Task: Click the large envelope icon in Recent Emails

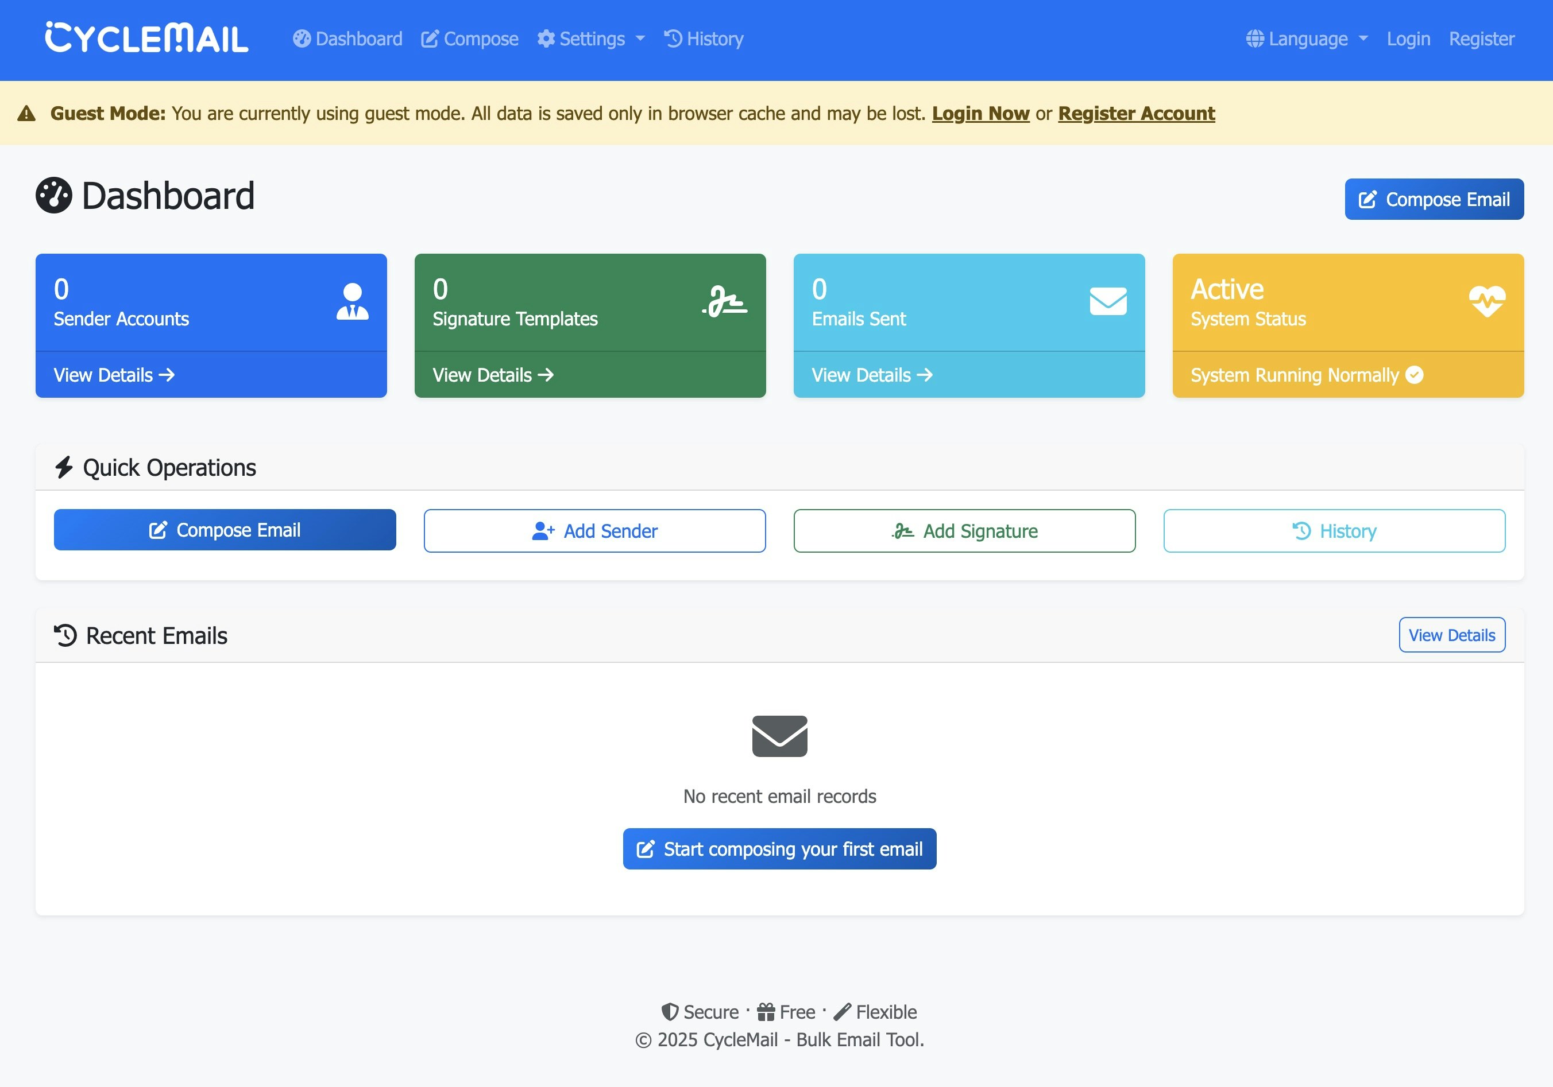Action: [779, 736]
